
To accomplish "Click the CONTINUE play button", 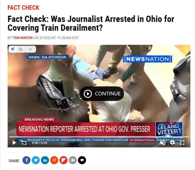I will click(x=102, y=93).
